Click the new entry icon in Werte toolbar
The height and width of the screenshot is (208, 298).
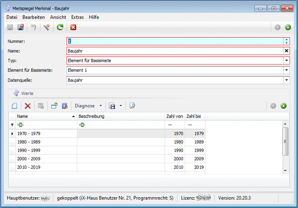point(14,106)
